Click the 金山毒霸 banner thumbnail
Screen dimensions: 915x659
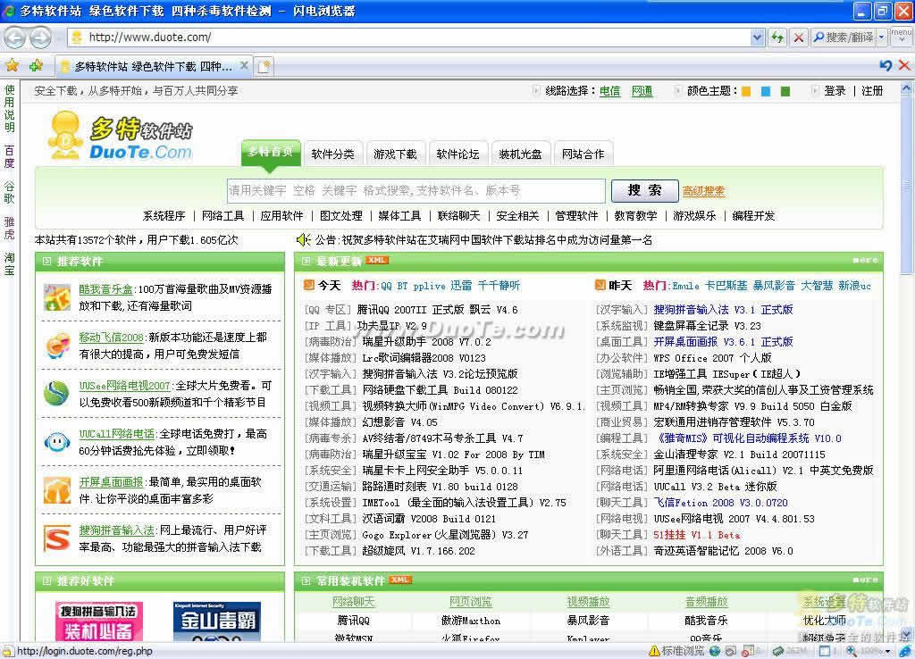[x=217, y=621]
